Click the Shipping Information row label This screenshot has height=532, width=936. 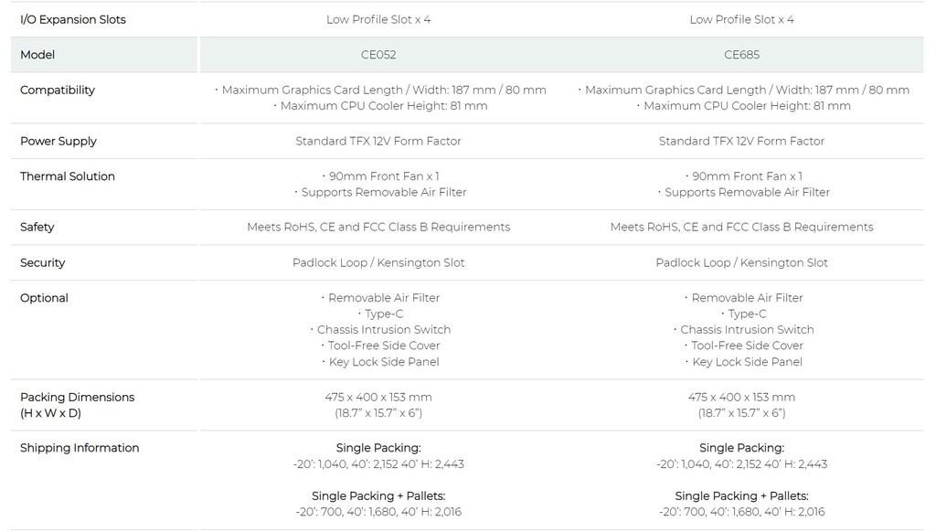pos(80,448)
